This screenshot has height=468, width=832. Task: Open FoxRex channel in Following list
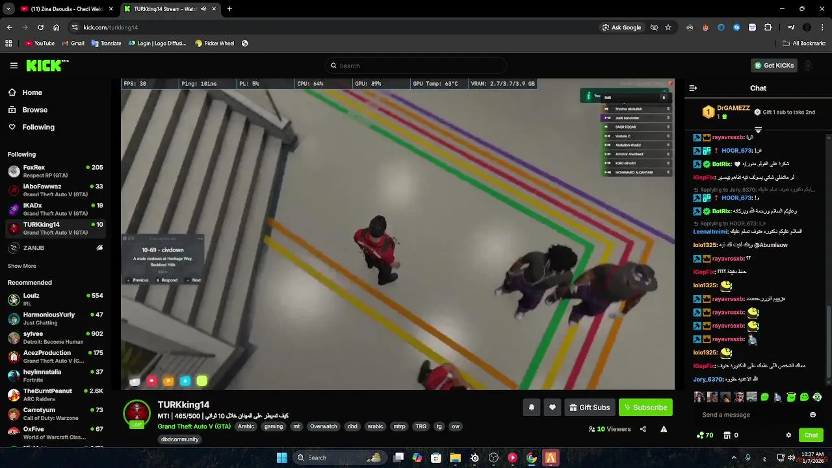click(55, 171)
